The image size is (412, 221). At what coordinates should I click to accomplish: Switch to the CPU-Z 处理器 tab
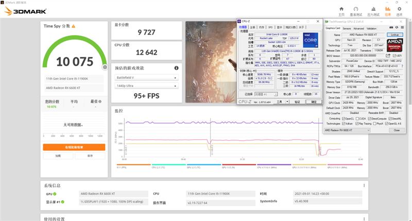(x=243, y=27)
